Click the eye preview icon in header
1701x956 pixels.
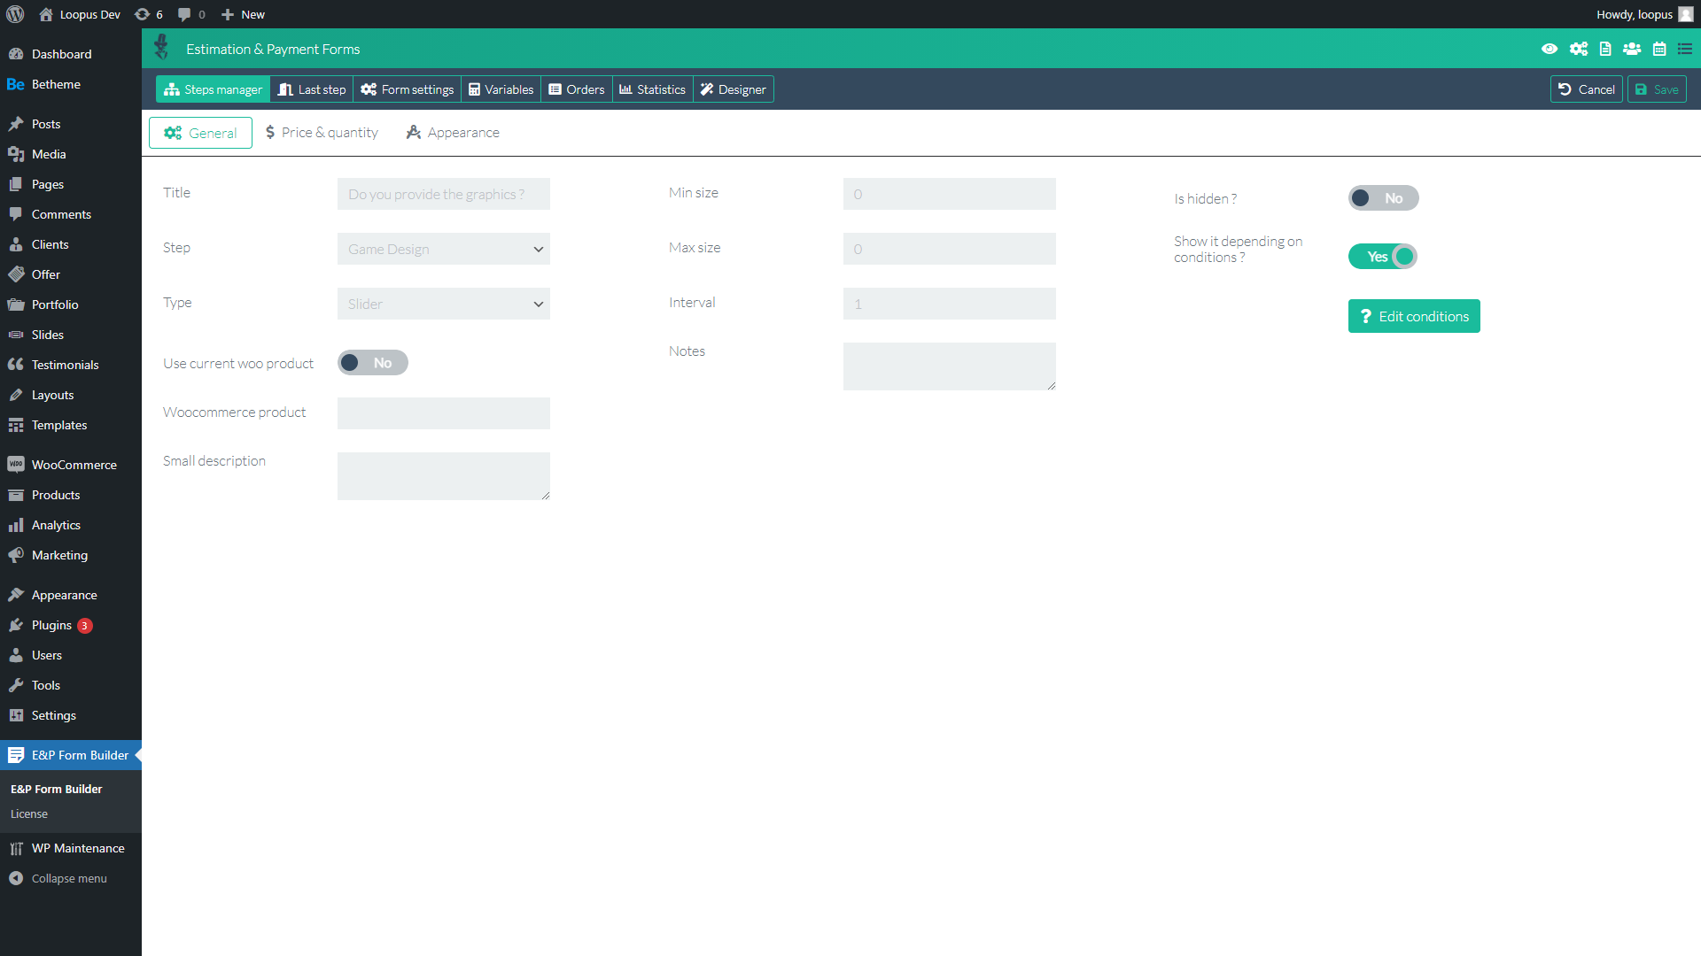click(x=1550, y=49)
